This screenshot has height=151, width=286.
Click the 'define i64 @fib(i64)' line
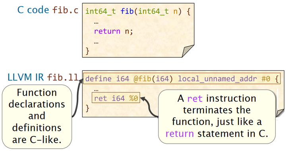click(x=182, y=79)
